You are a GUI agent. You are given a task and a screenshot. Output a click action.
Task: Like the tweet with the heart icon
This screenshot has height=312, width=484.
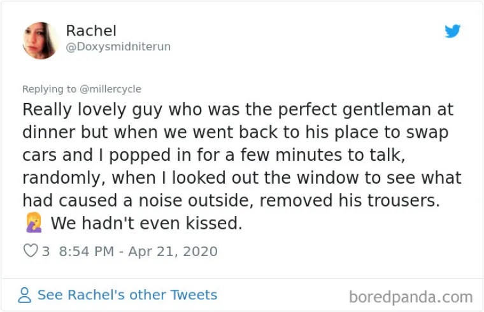30,251
